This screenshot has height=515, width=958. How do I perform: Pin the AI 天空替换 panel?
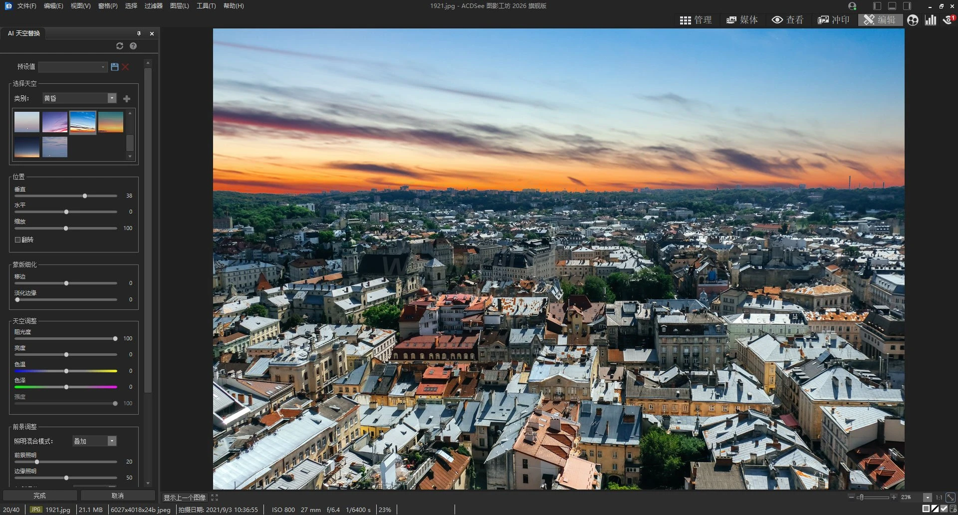139,33
